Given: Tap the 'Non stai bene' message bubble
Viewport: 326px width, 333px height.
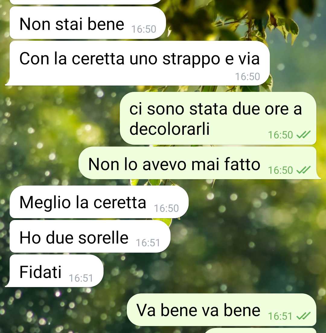Looking at the screenshot, I should coord(87,23).
